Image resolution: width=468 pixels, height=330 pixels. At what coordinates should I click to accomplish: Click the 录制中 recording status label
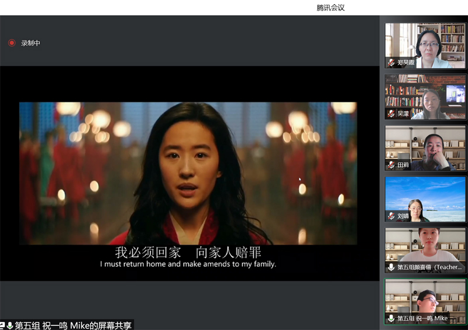(x=30, y=43)
